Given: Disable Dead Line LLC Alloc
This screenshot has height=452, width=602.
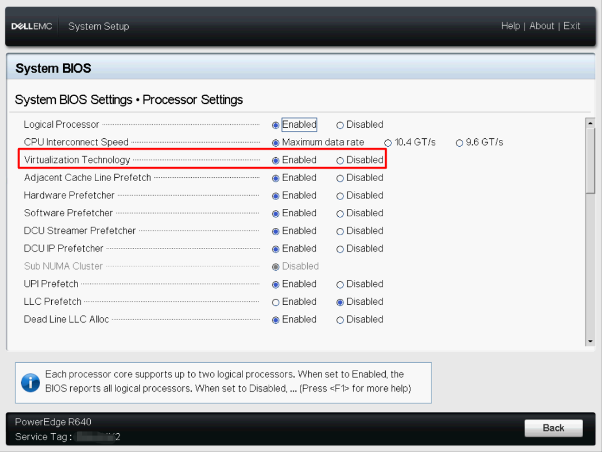Looking at the screenshot, I should (x=341, y=320).
